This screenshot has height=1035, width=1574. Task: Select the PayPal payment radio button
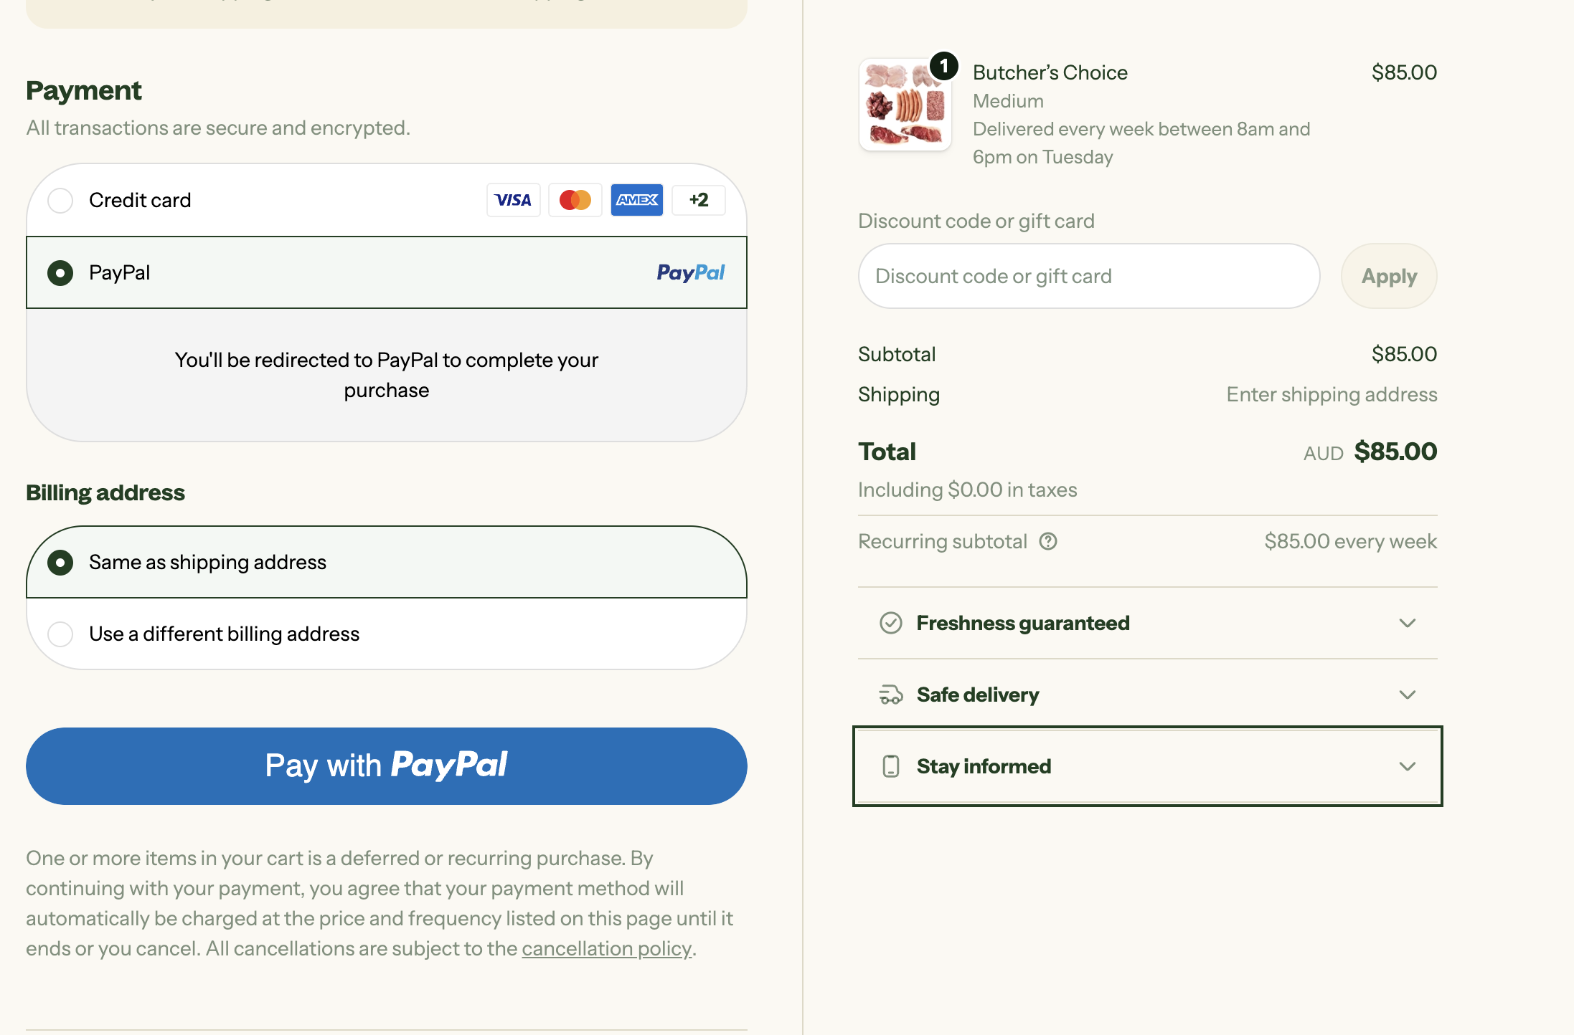click(x=60, y=273)
